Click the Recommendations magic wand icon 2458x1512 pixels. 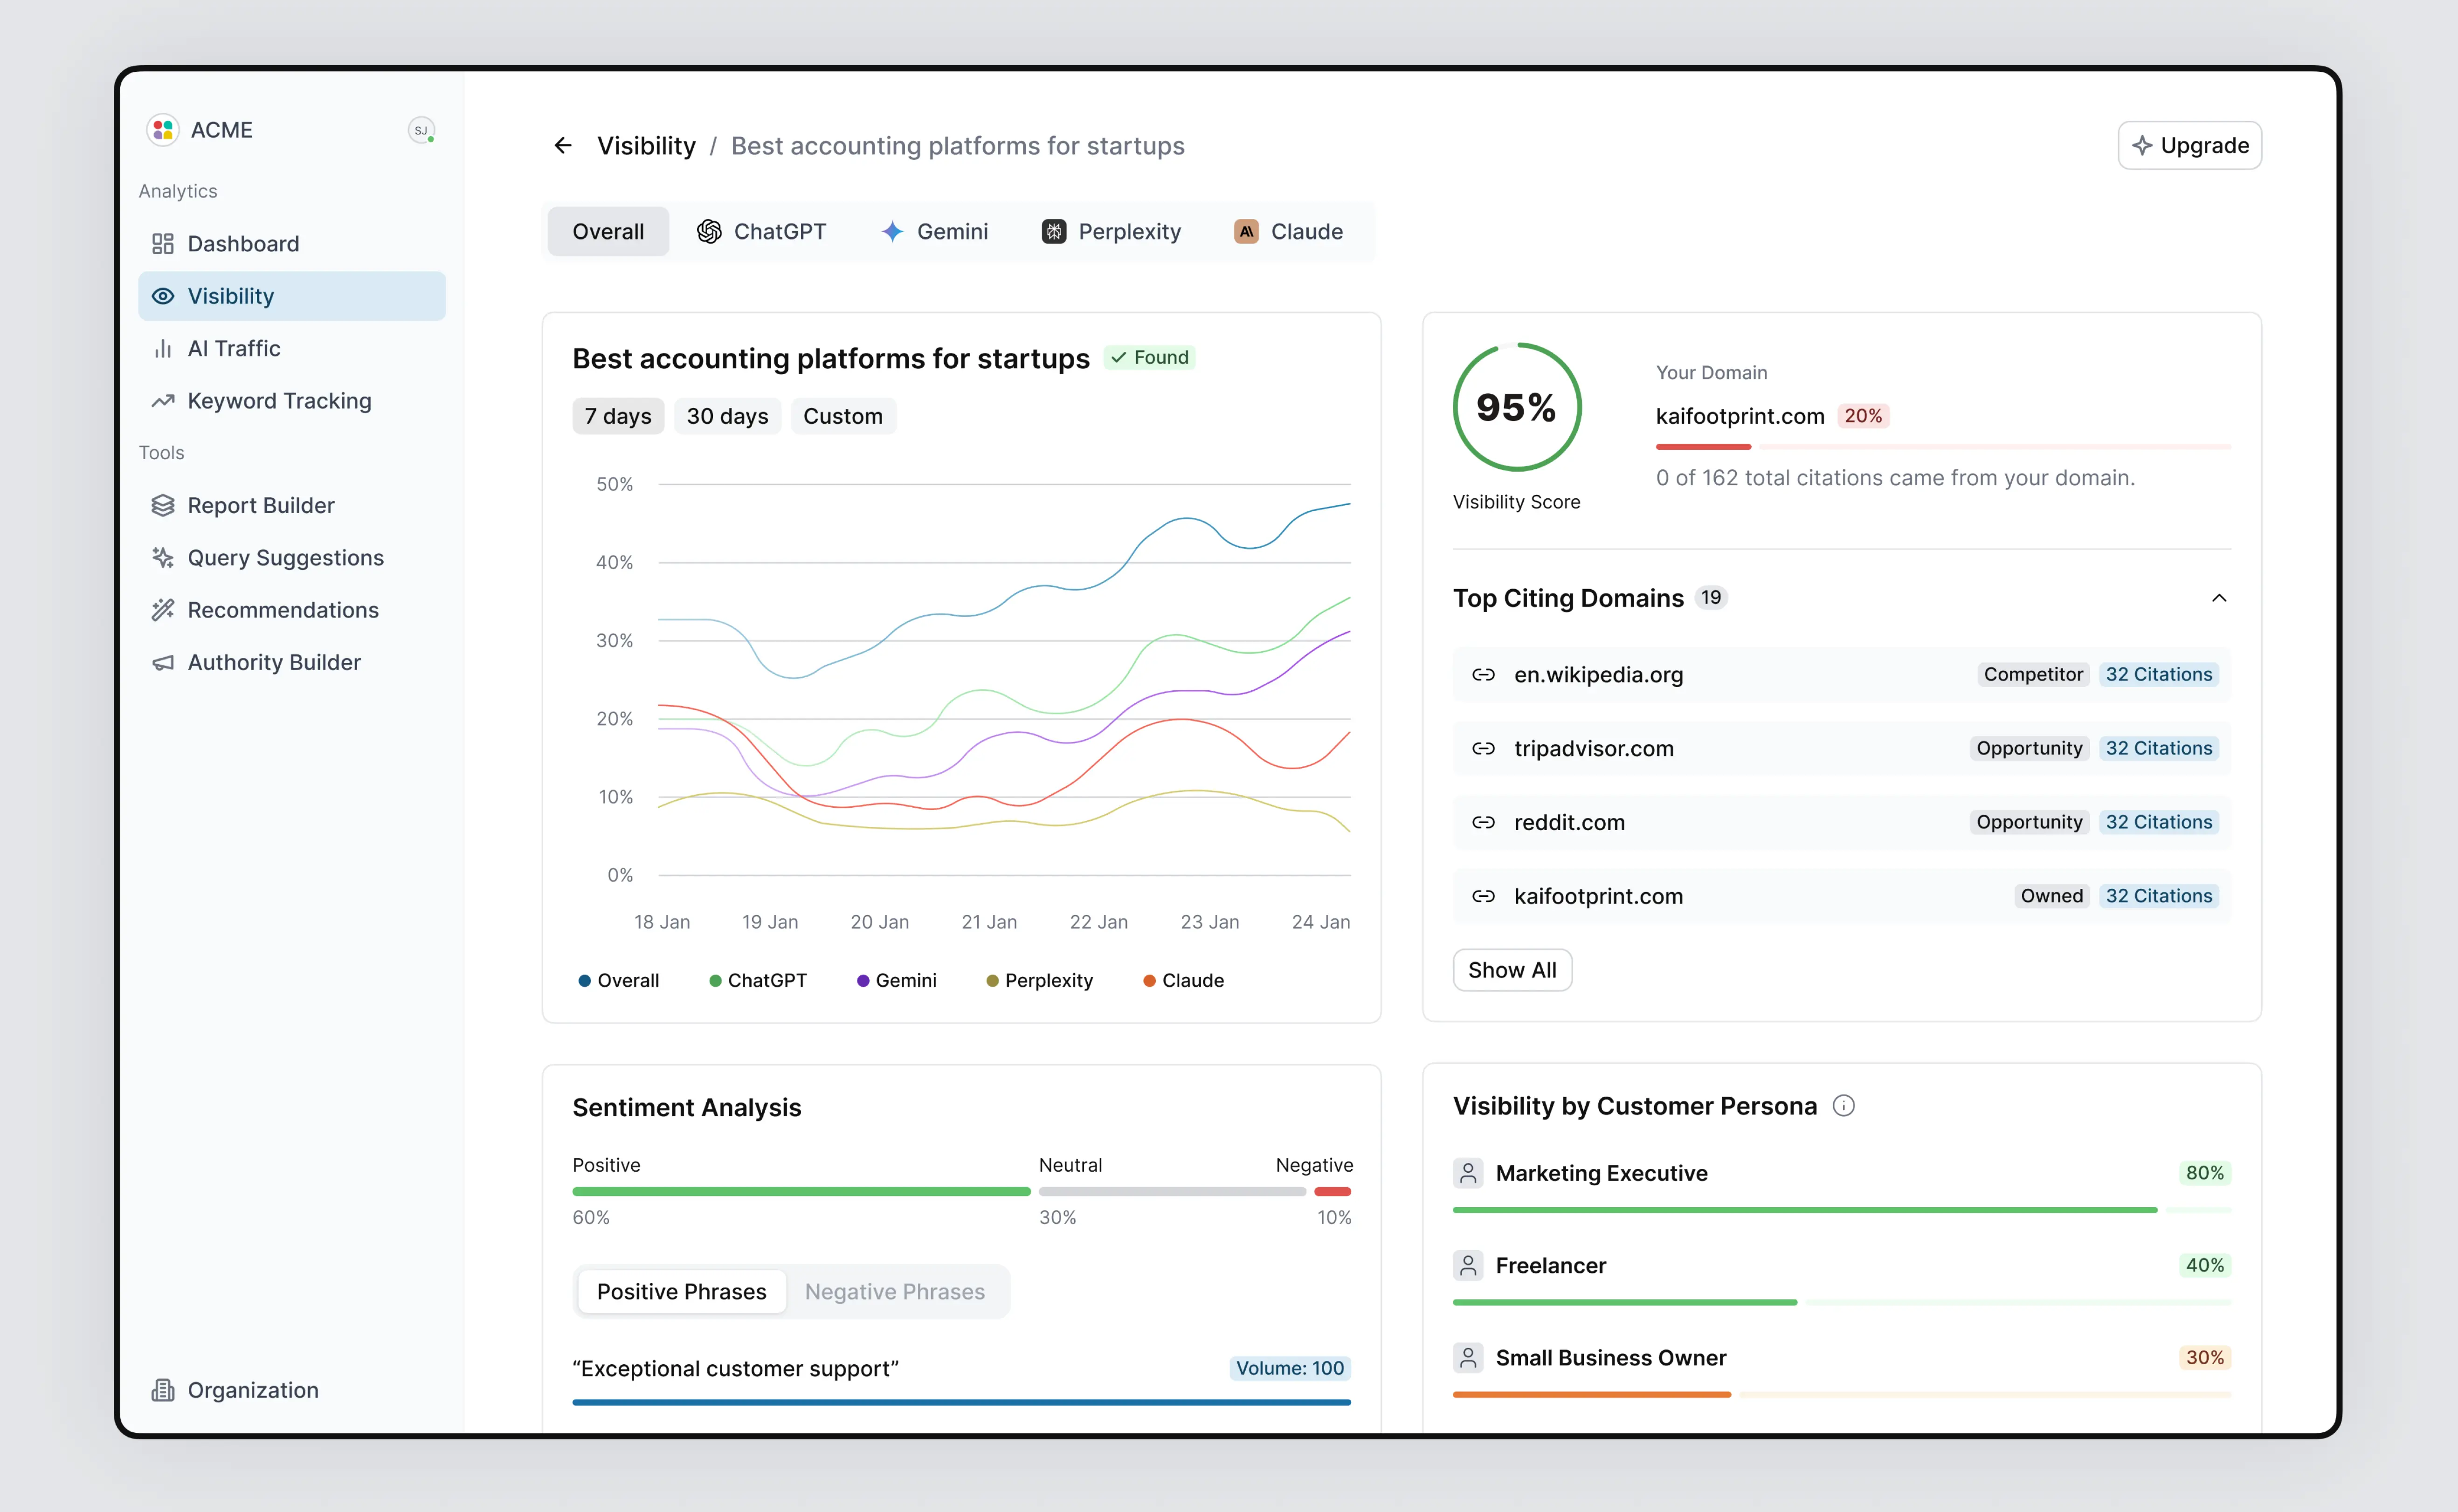(163, 610)
